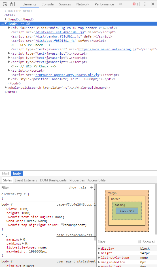Viewport: 157px width, 267px height.
Task: Open the Properties sidebar tab
Action: (77, 180)
